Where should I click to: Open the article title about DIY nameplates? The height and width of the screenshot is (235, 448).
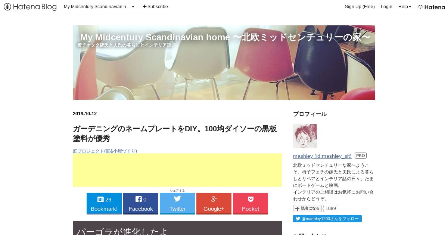[x=175, y=134]
